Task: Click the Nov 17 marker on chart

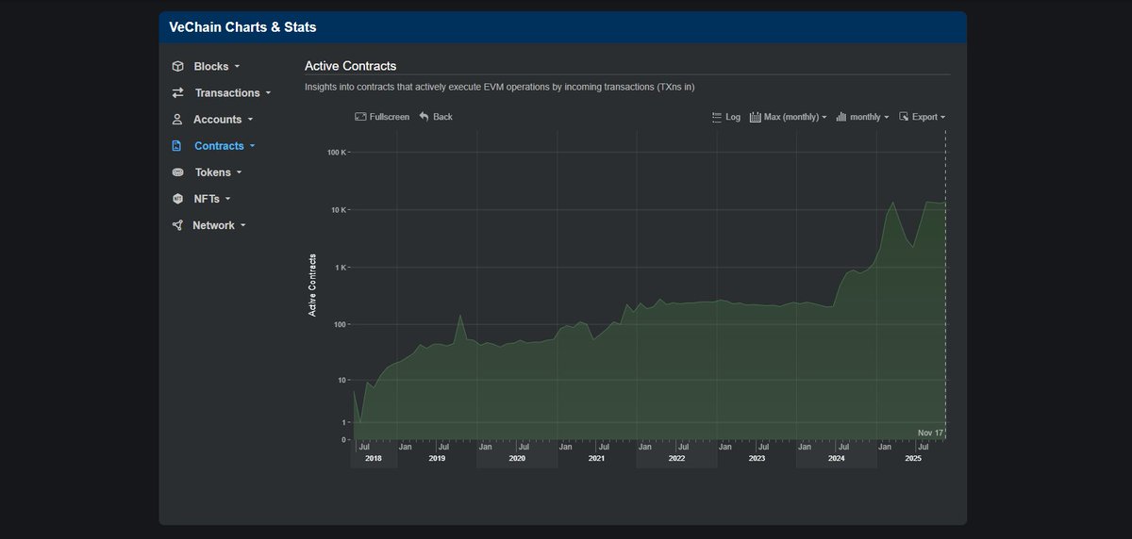Action: click(931, 433)
